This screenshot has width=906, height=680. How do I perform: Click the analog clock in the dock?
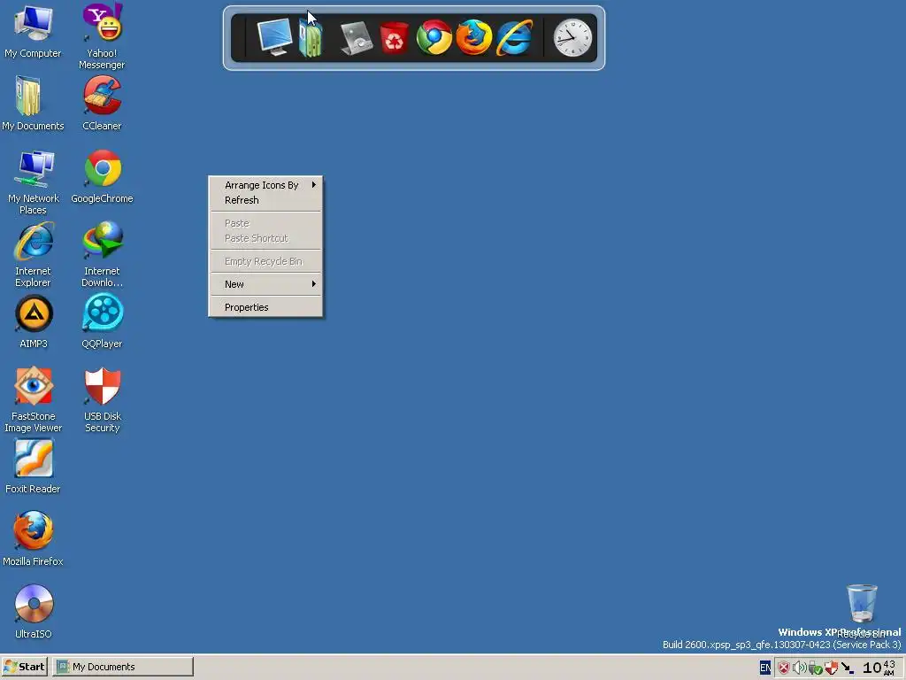(x=572, y=37)
